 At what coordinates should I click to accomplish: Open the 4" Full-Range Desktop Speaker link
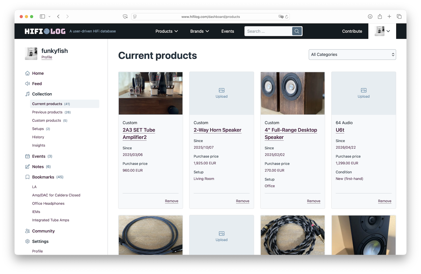point(291,134)
